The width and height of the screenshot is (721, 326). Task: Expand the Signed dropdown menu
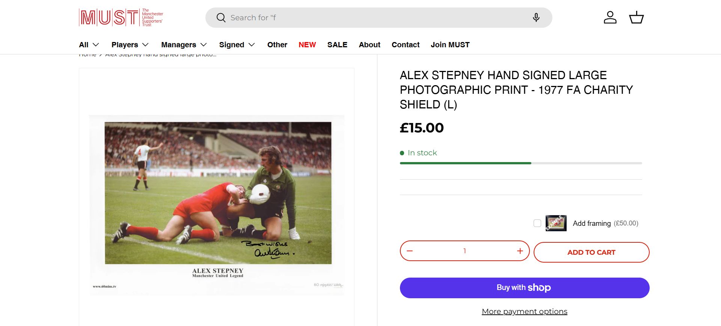tap(237, 45)
